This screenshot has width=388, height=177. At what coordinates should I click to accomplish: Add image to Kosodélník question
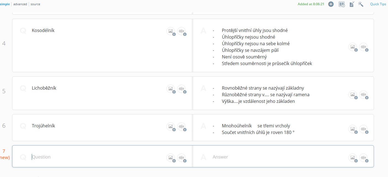coord(171,31)
